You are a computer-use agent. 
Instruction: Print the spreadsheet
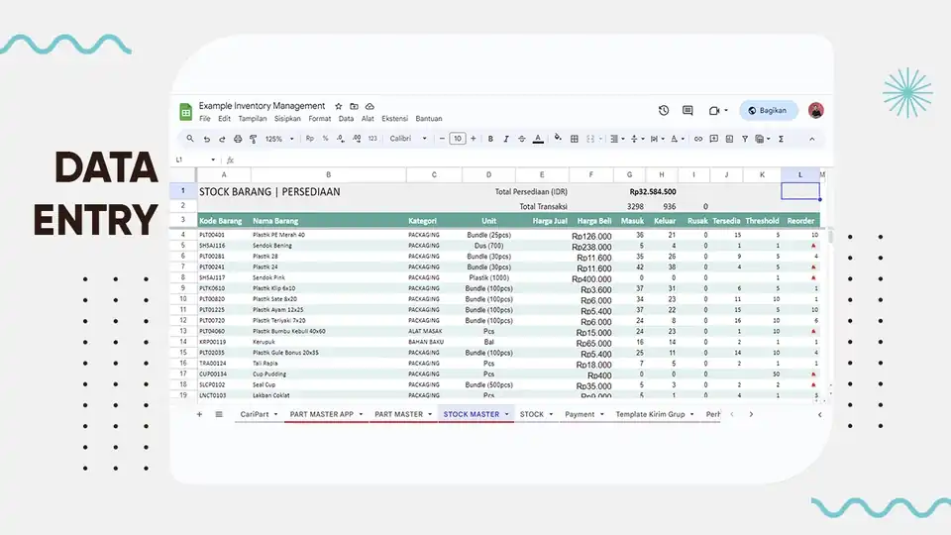(x=238, y=139)
